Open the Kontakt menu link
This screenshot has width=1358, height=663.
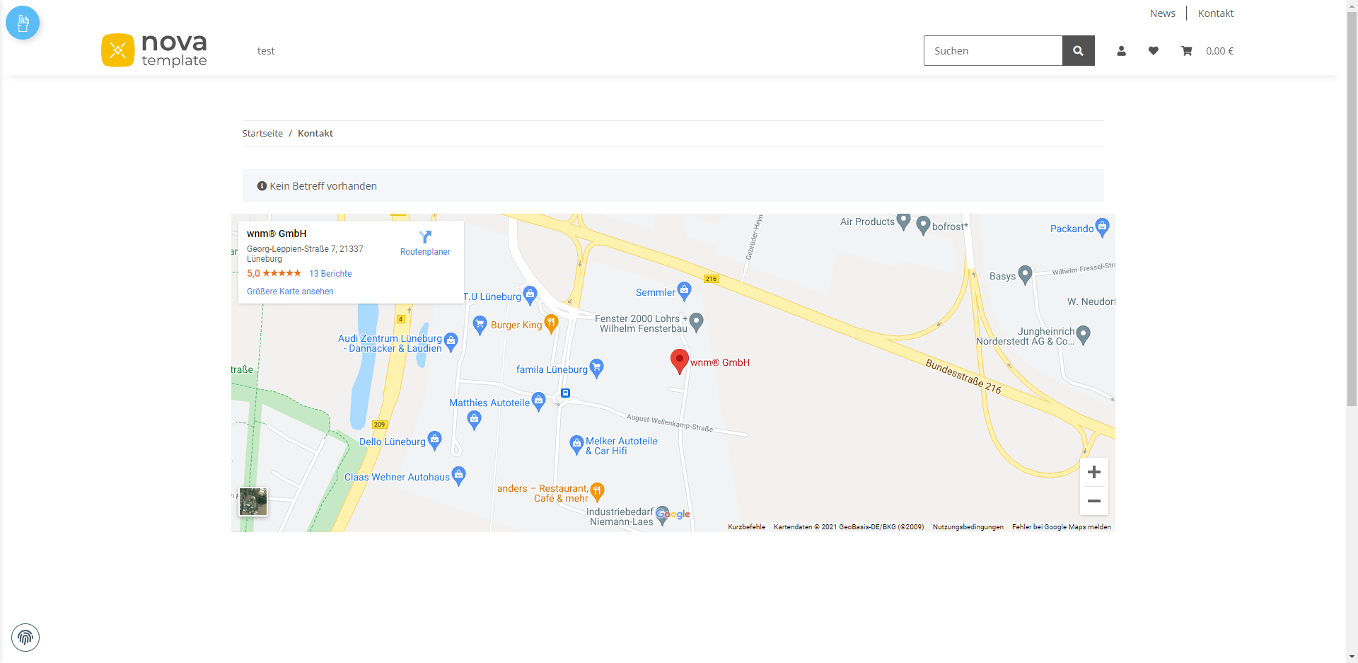click(1216, 13)
